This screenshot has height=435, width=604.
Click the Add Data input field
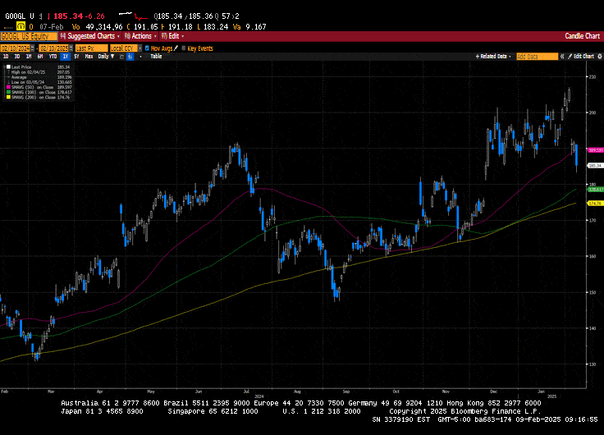coord(532,56)
